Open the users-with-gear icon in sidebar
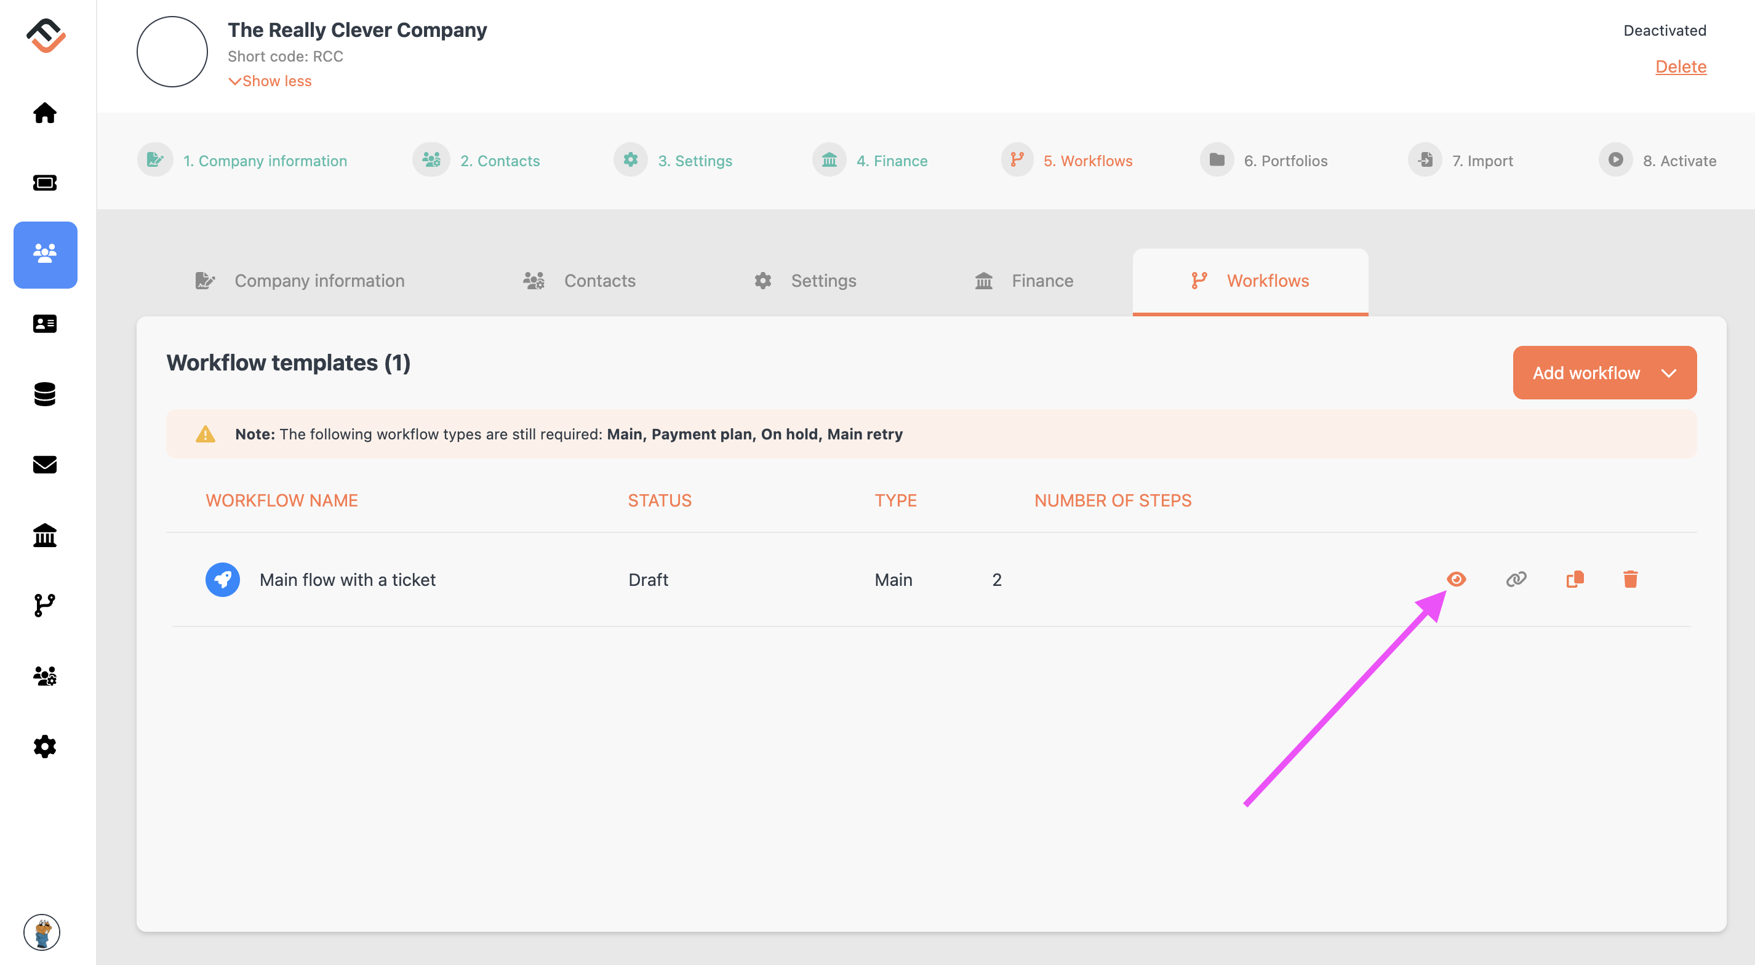Screen dimensions: 1755x965 (x=45, y=676)
